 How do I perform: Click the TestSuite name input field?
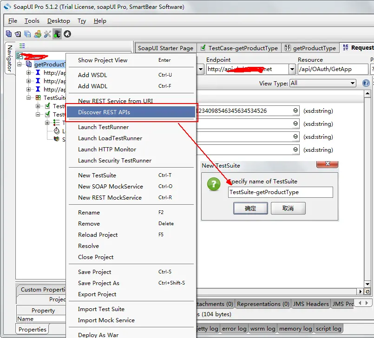(281, 192)
